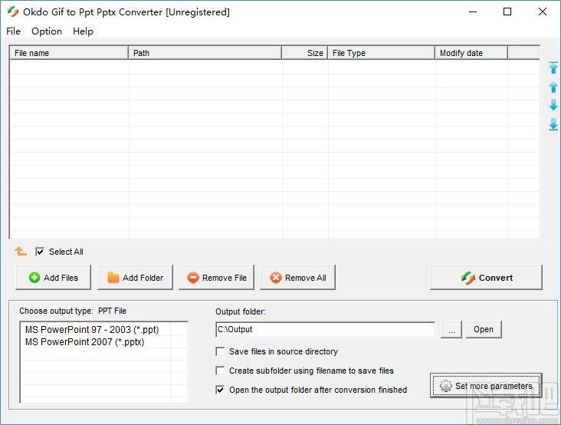Sort list by Modify date column
Image resolution: width=561 pixels, height=425 pixels.
pyautogui.click(x=471, y=53)
